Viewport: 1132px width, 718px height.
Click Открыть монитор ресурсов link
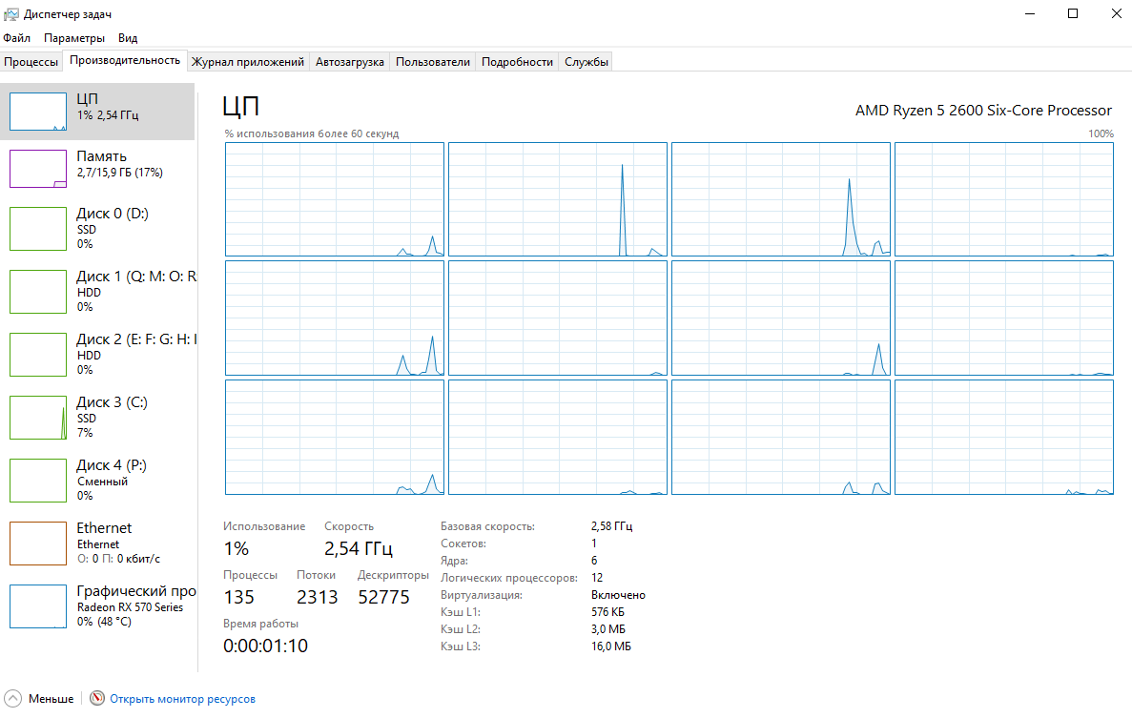tap(183, 699)
